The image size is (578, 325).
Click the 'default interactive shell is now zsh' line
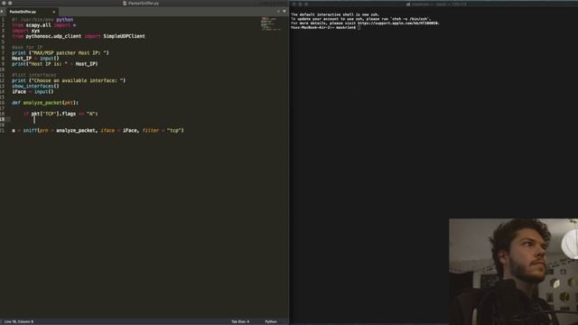click(x=335, y=14)
